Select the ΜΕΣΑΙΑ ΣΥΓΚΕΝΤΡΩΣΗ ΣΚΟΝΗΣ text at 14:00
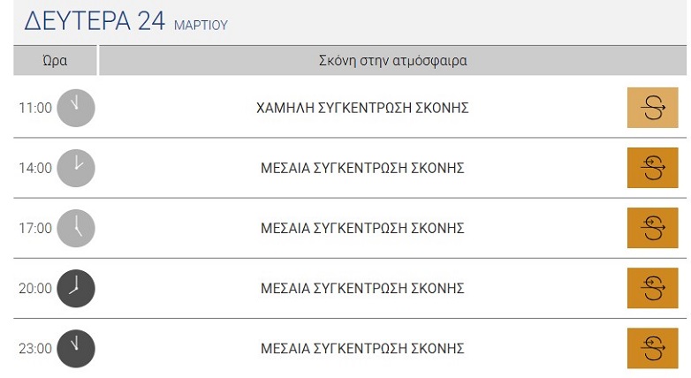691x378 pixels. coord(362,168)
